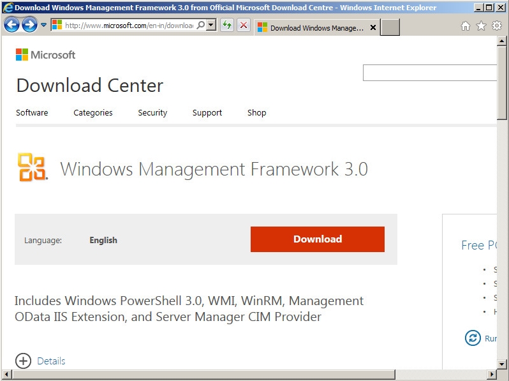Expand Details with the plus icon
The width and height of the screenshot is (509, 381).
point(23,361)
